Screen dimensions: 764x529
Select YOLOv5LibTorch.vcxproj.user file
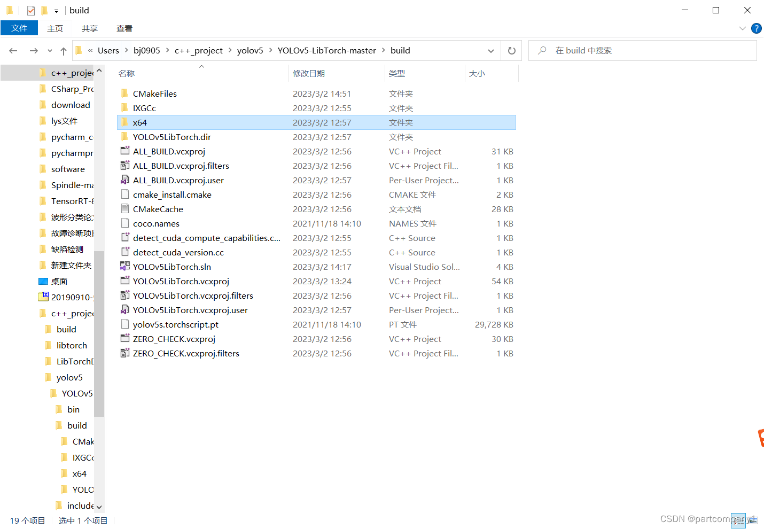coord(316,310)
